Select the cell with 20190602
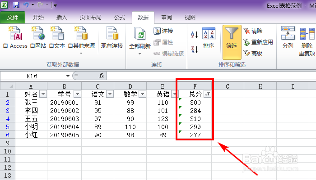Screen dimensions: 316x180 pyautogui.click(x=64, y=111)
